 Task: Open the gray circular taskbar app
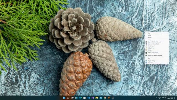click(113, 98)
